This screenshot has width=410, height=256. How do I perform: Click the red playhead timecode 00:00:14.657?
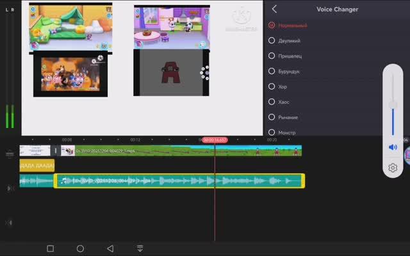[x=215, y=140]
